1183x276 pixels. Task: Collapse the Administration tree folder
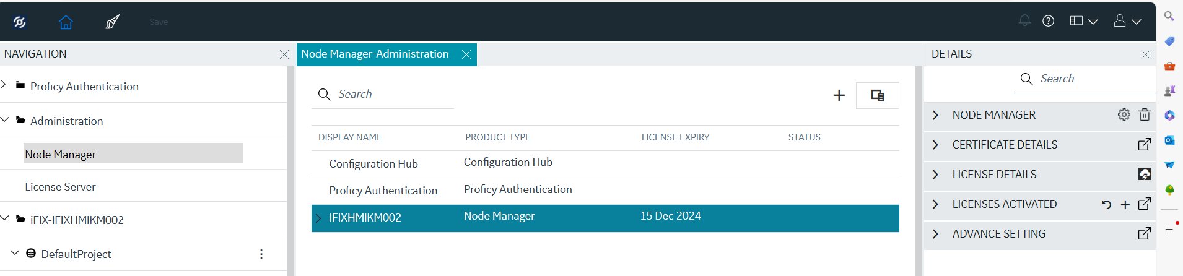click(5, 119)
